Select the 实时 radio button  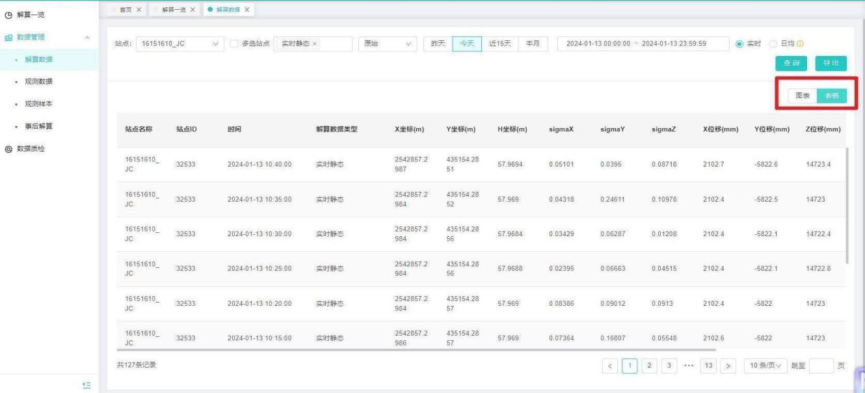(739, 44)
